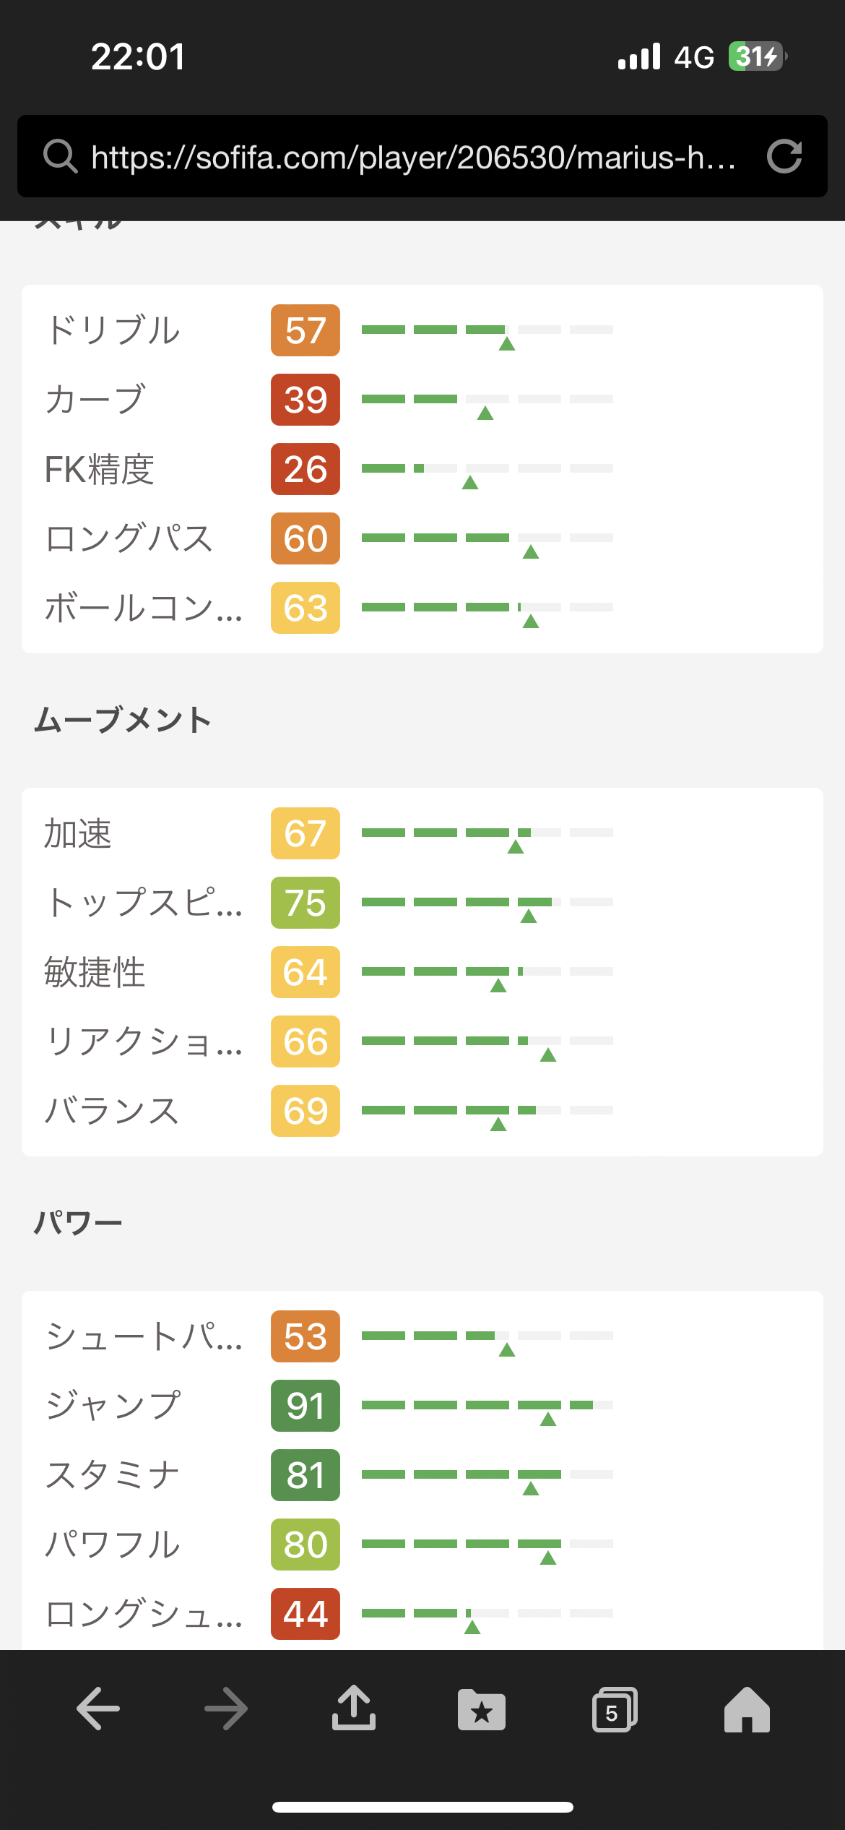Tap the battery indicator in status bar
845x1830 pixels.
[757, 56]
